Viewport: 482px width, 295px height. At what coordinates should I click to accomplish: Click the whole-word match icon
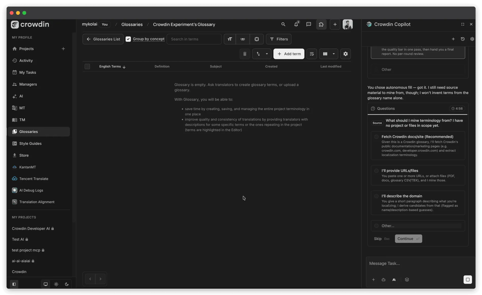coord(243,39)
